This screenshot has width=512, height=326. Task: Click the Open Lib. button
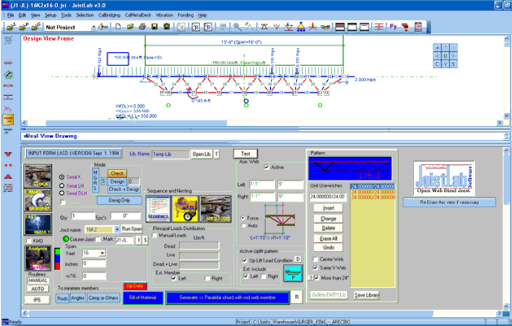pos(201,154)
